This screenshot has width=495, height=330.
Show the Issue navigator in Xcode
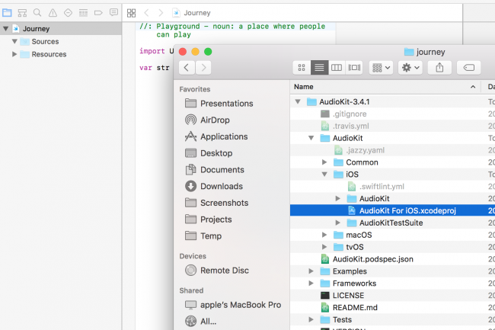[53, 13]
